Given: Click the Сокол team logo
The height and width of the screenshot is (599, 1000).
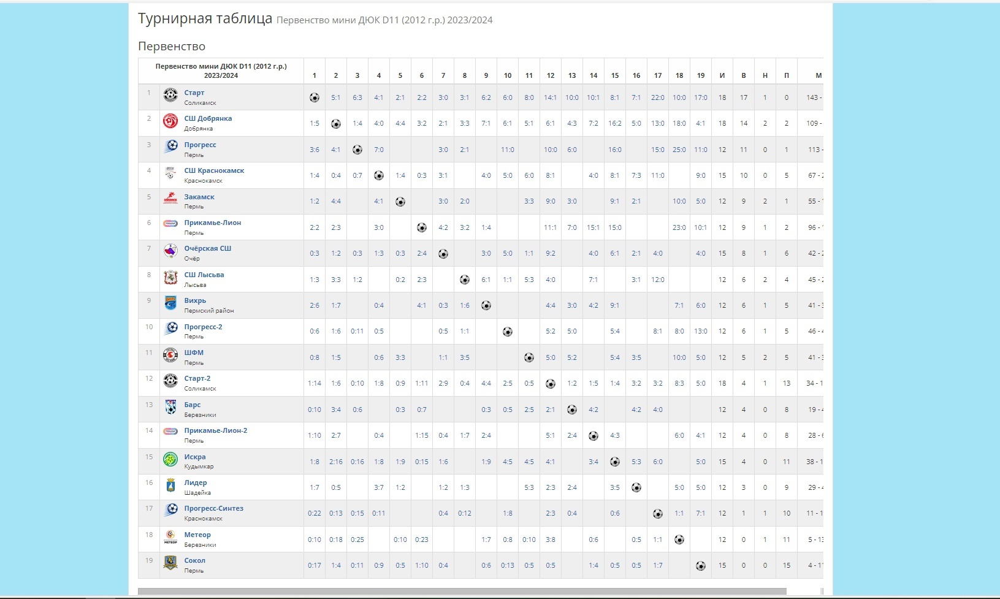Looking at the screenshot, I should (170, 563).
